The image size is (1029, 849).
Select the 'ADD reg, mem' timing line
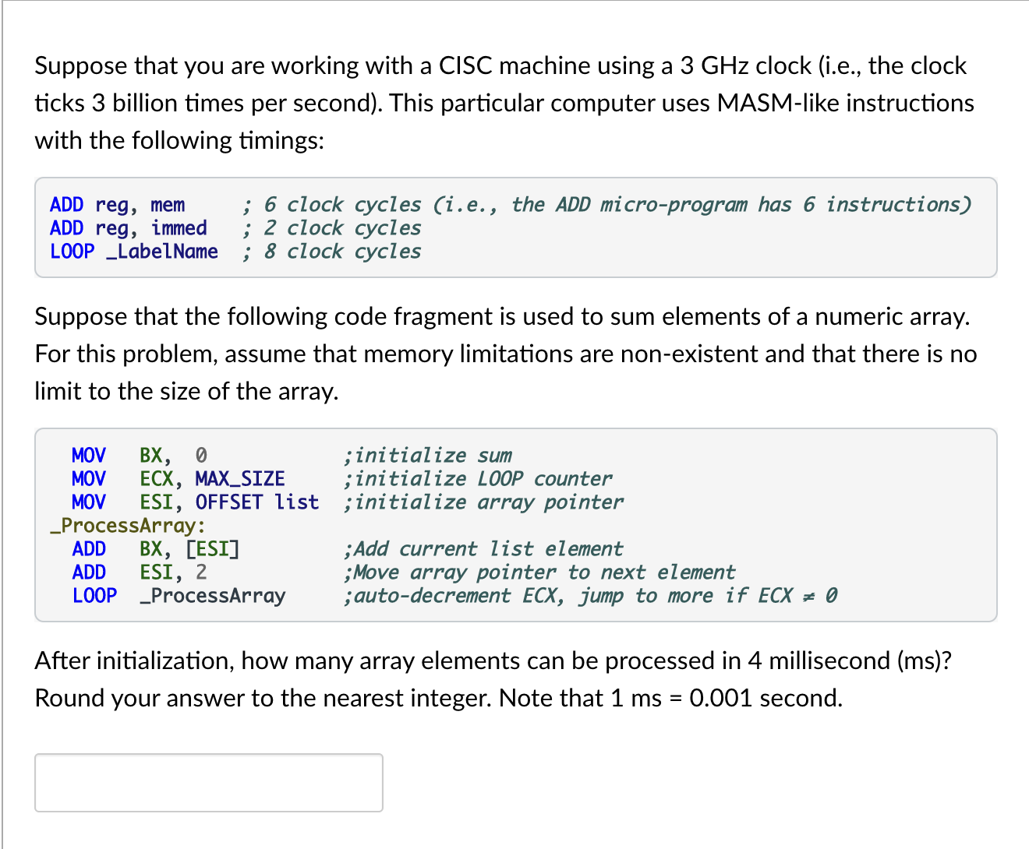511,205
